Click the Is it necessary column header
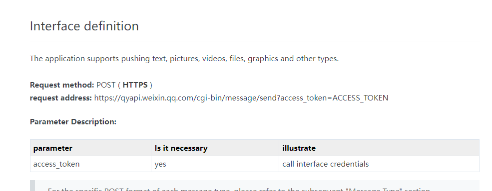492x191 pixels. coord(181,148)
